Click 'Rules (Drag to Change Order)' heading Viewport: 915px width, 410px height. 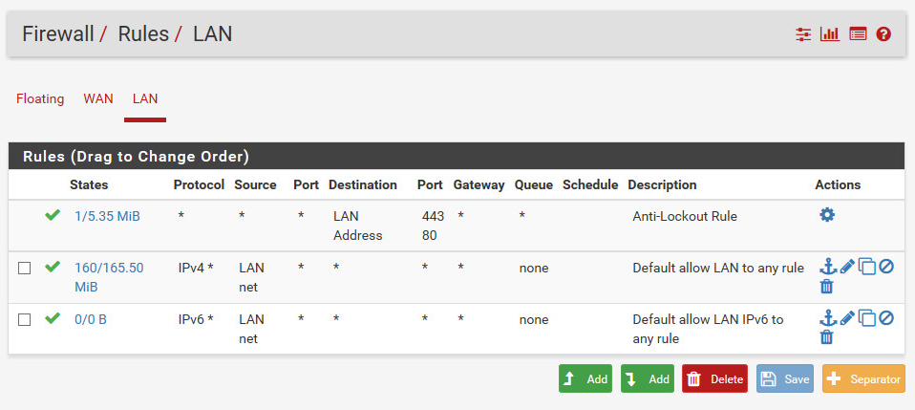click(136, 157)
